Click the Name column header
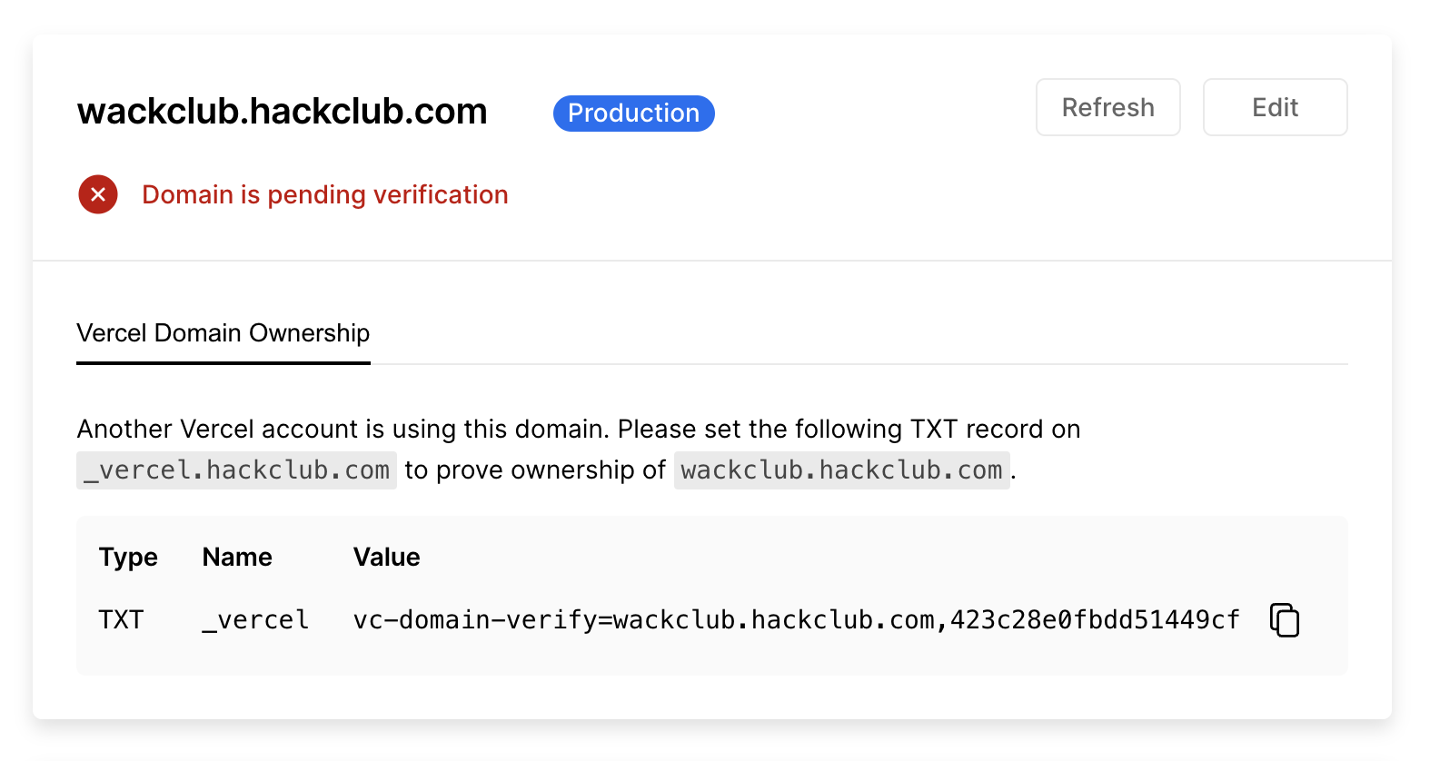This screenshot has height=761, width=1430. [237, 557]
